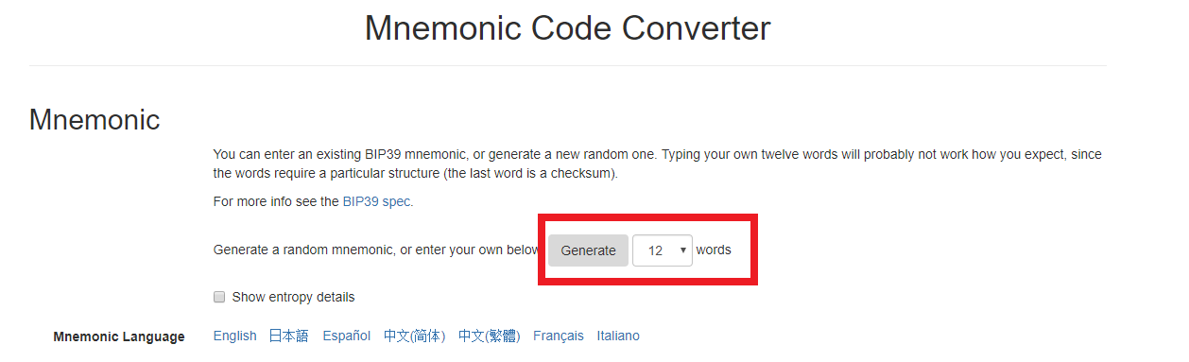Choose Italiano mnemonic language
Viewport: 1189px width, 362px height.
point(618,336)
